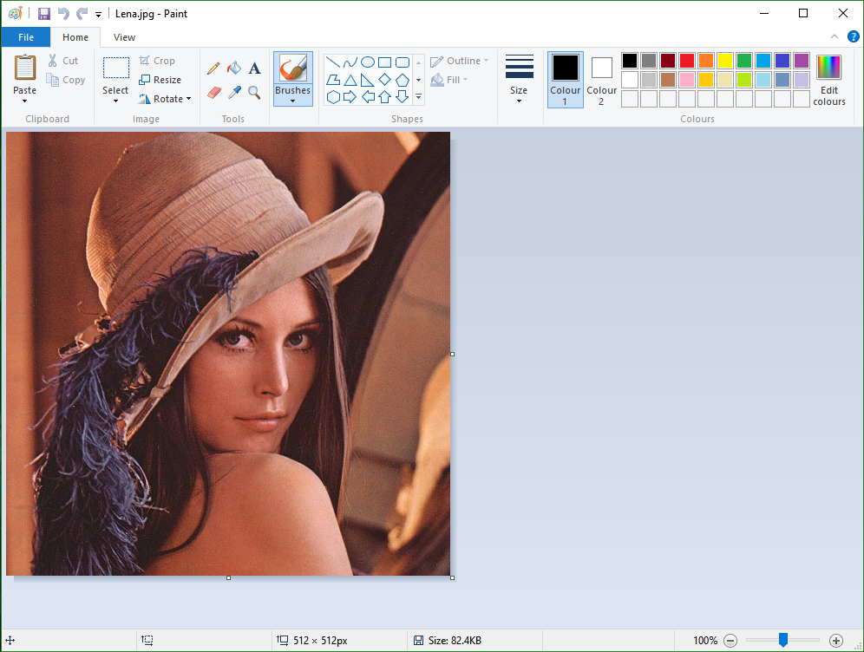Select the Text tool
This screenshot has width=864, height=652.
pyautogui.click(x=254, y=68)
